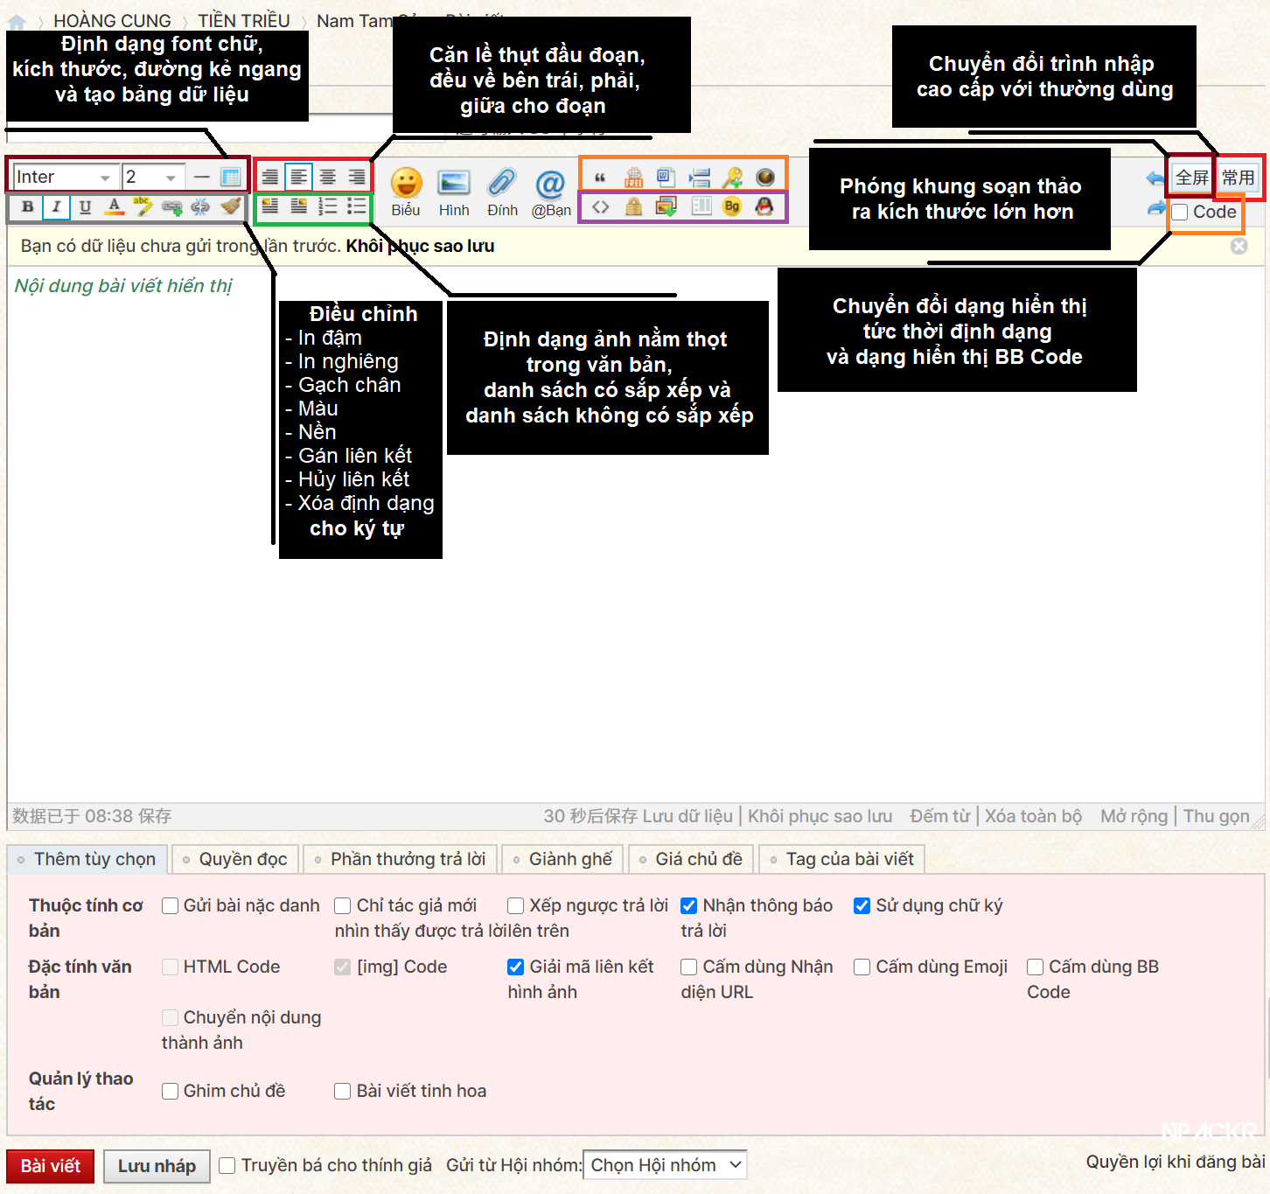
Task: Center align the paragraph
Action: tap(328, 177)
